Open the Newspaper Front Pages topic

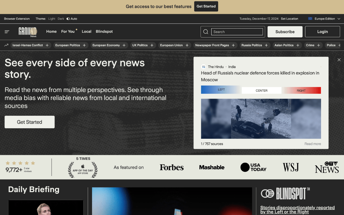click(212, 45)
